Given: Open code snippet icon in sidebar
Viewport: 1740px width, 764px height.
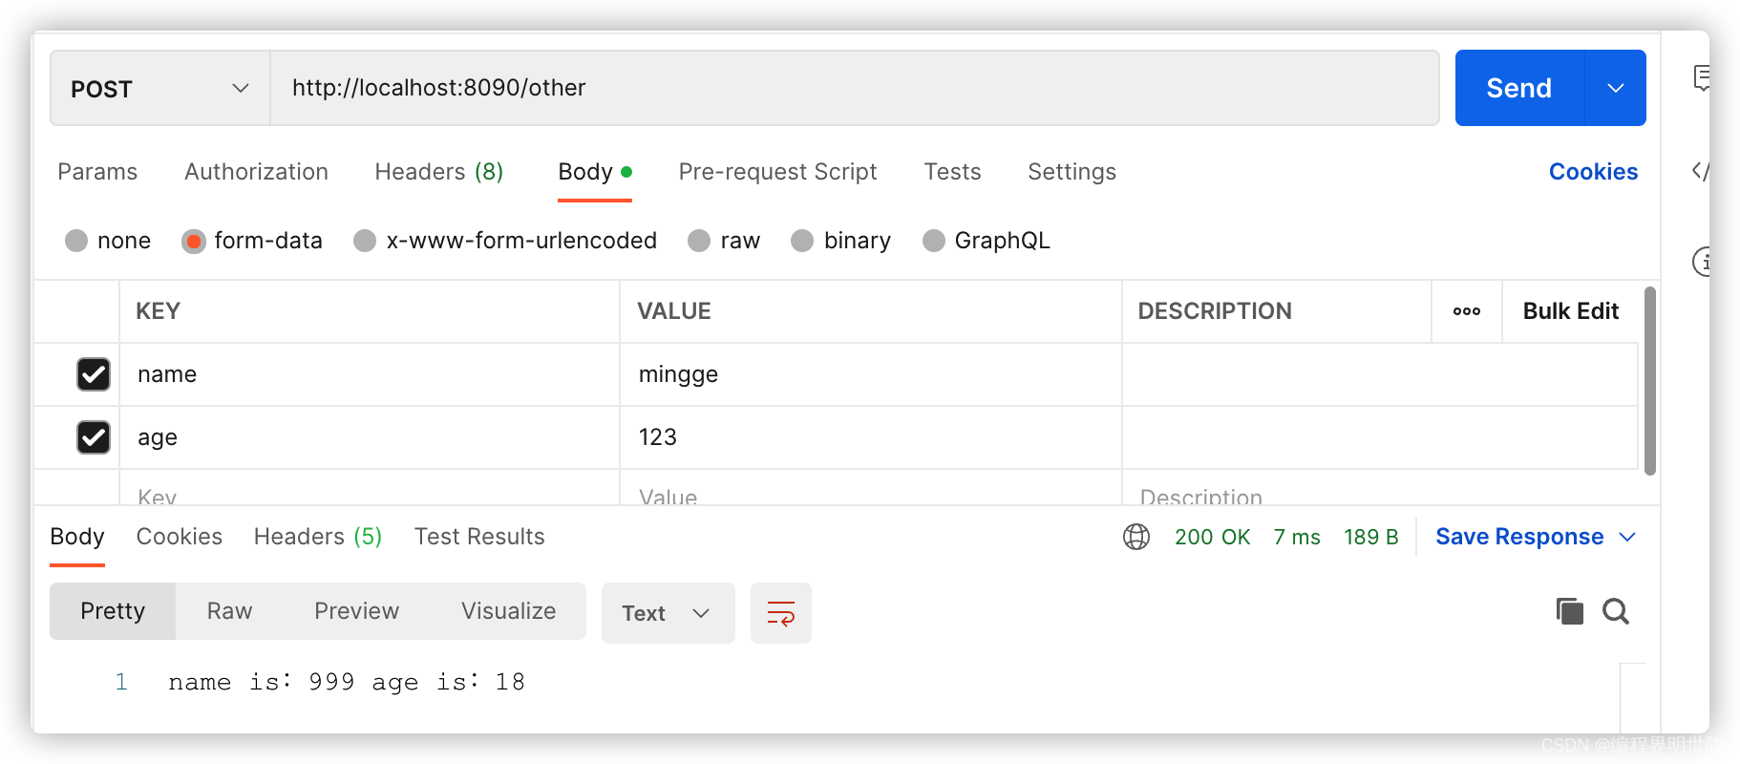Looking at the screenshot, I should 1700,171.
